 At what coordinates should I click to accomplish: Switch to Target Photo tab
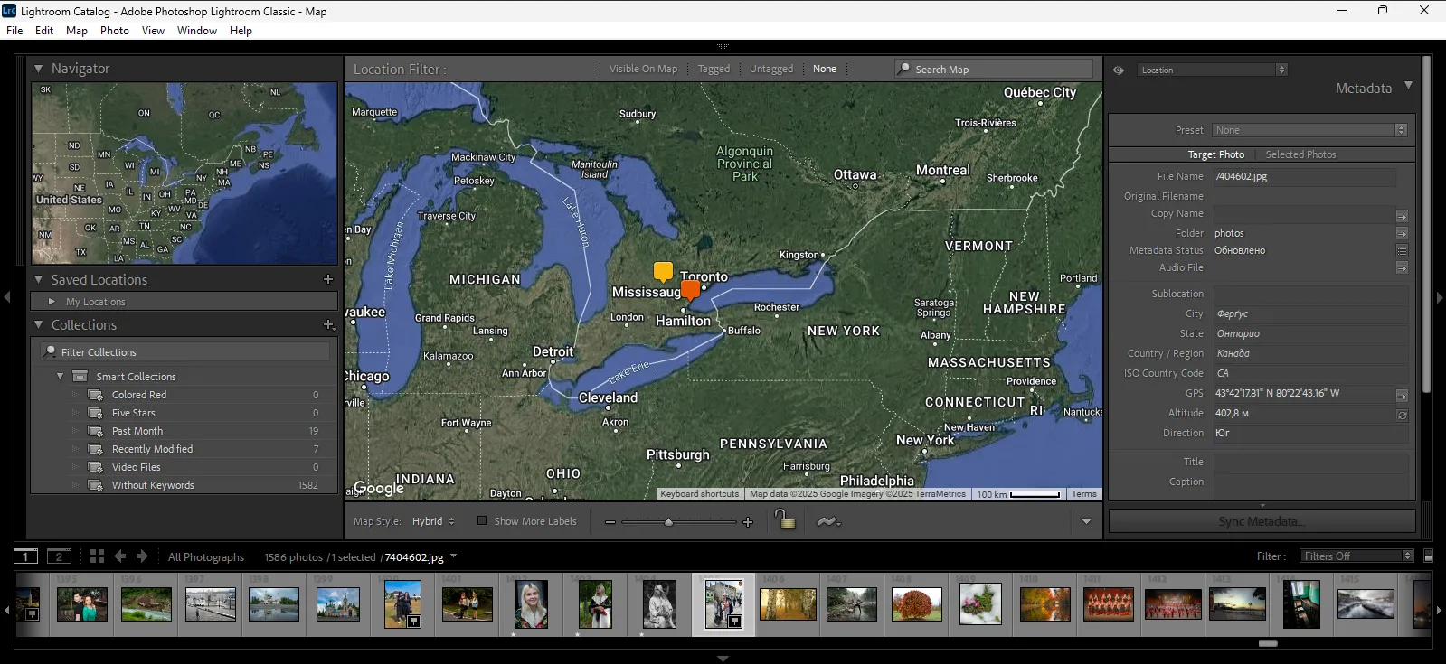[x=1216, y=154]
